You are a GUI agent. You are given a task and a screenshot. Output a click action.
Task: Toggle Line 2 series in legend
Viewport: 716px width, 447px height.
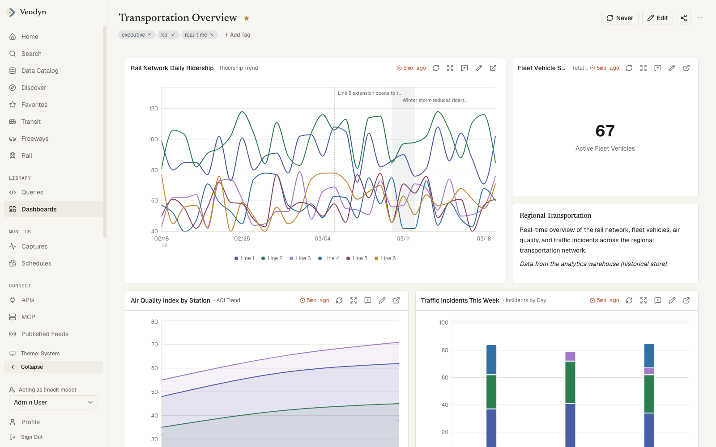click(x=272, y=258)
